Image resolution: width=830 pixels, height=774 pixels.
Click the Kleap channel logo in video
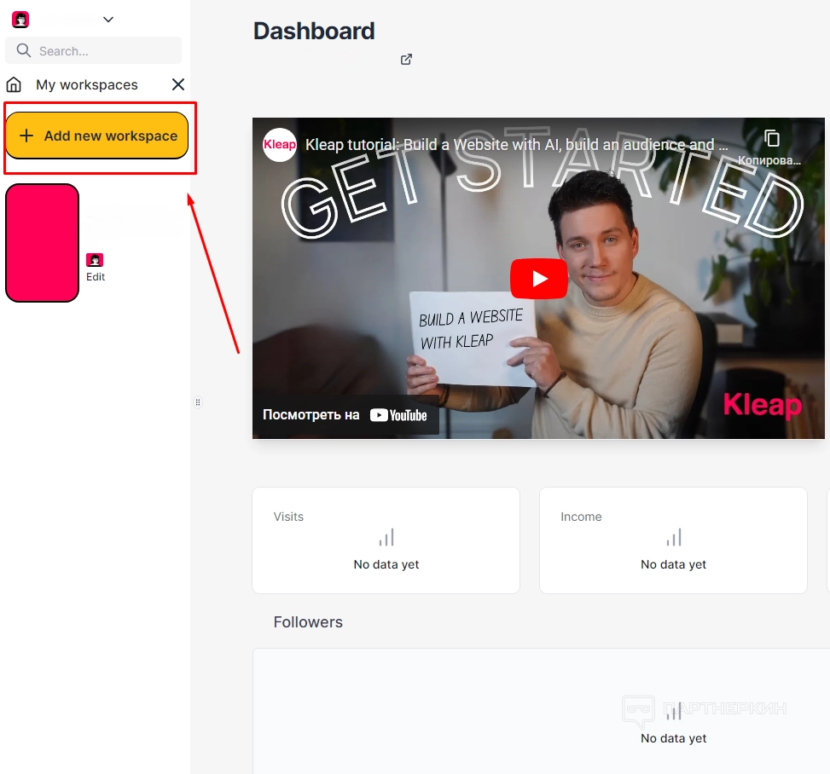click(x=280, y=144)
